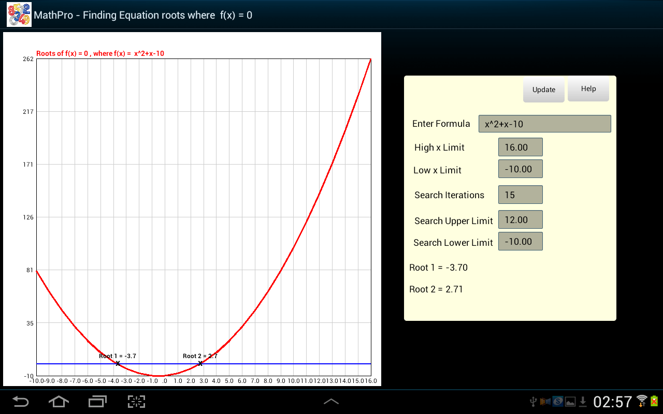Image resolution: width=663 pixels, height=414 pixels.
Task: Tap the 81 y-axis label
Action: [30, 270]
